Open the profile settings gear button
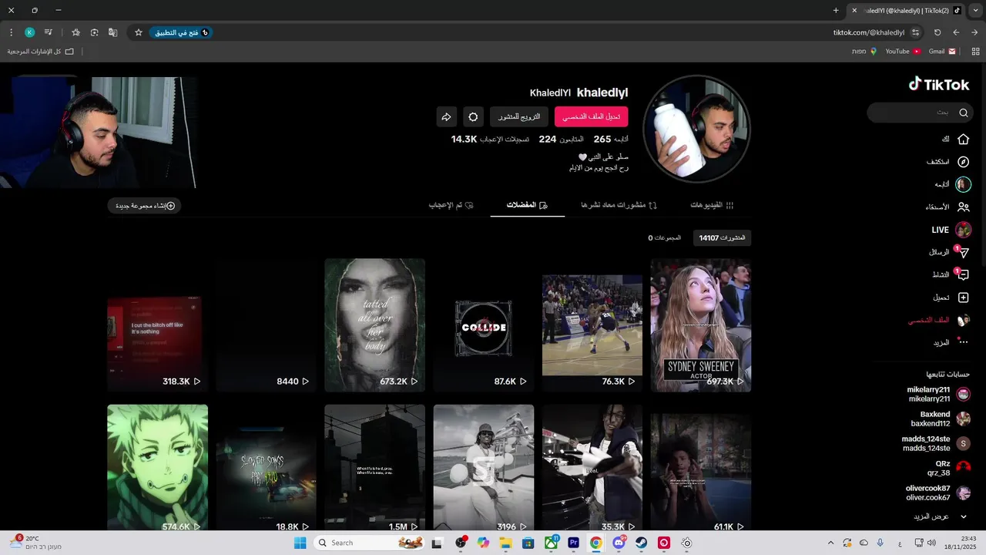 point(474,117)
